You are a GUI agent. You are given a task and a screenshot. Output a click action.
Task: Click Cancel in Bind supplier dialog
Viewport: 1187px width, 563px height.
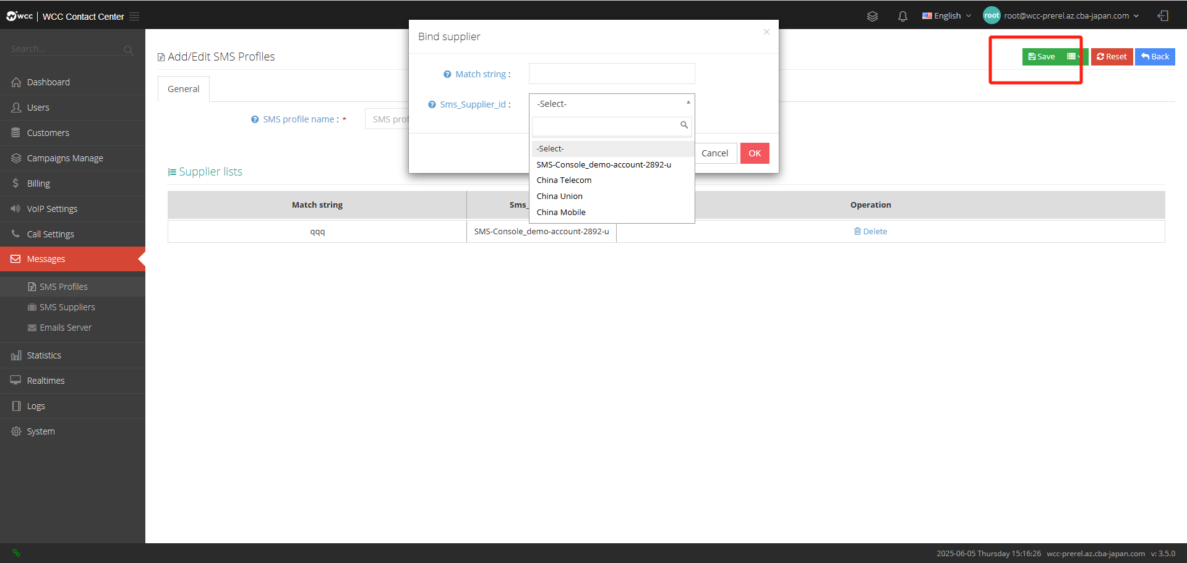[x=715, y=153]
